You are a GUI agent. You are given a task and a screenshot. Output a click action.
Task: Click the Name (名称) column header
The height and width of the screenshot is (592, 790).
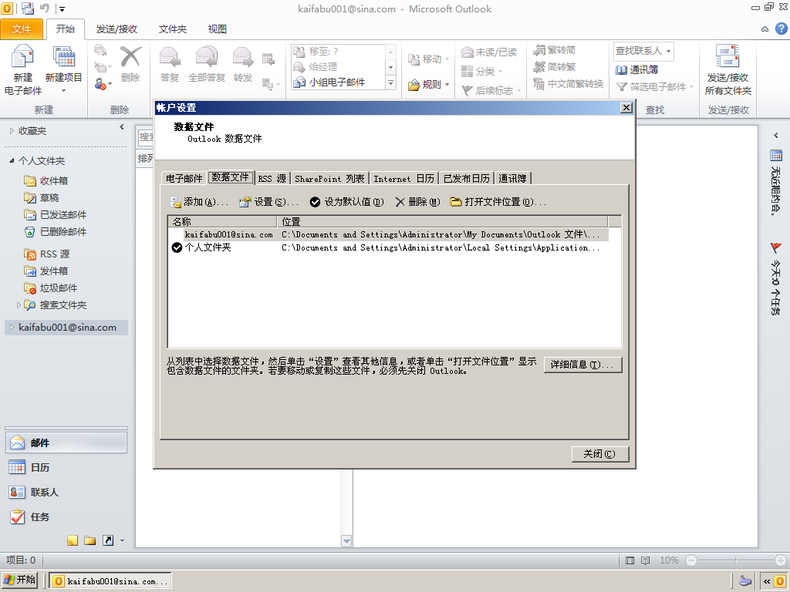(223, 221)
